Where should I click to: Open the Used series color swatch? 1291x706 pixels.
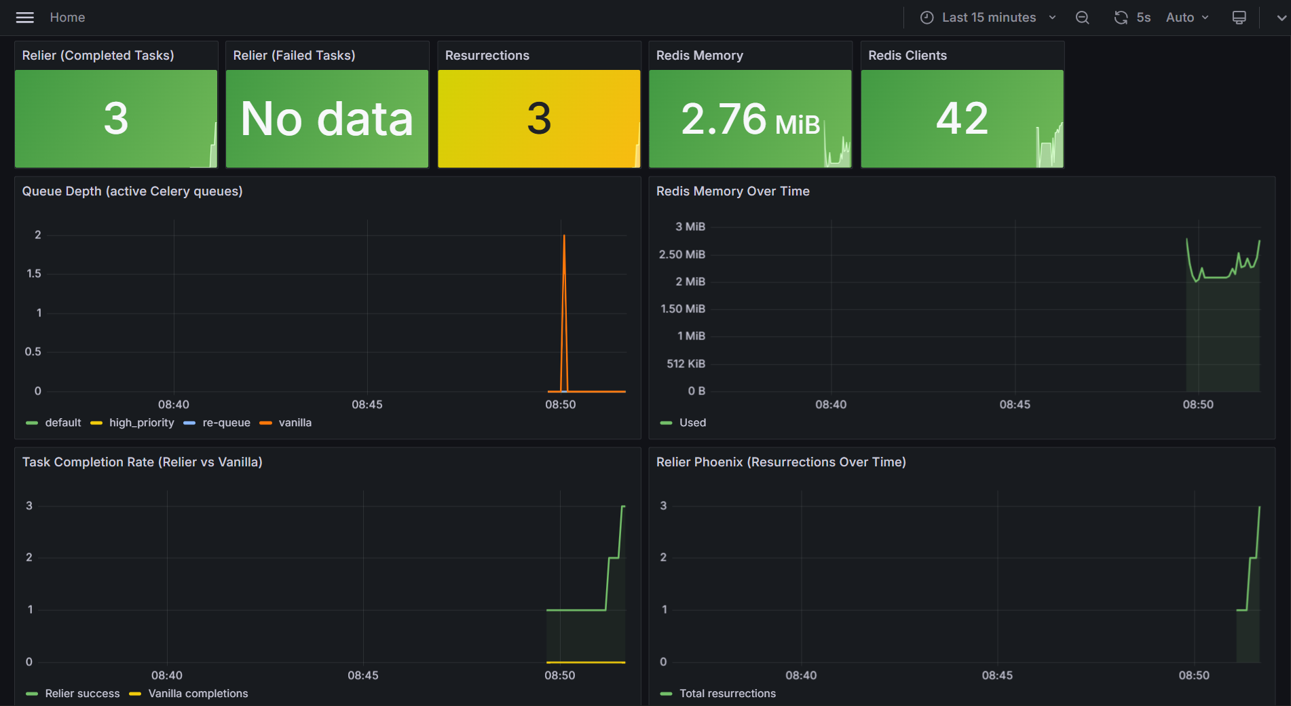(x=666, y=423)
